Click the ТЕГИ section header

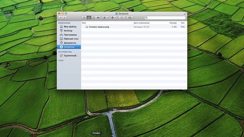click(61, 61)
